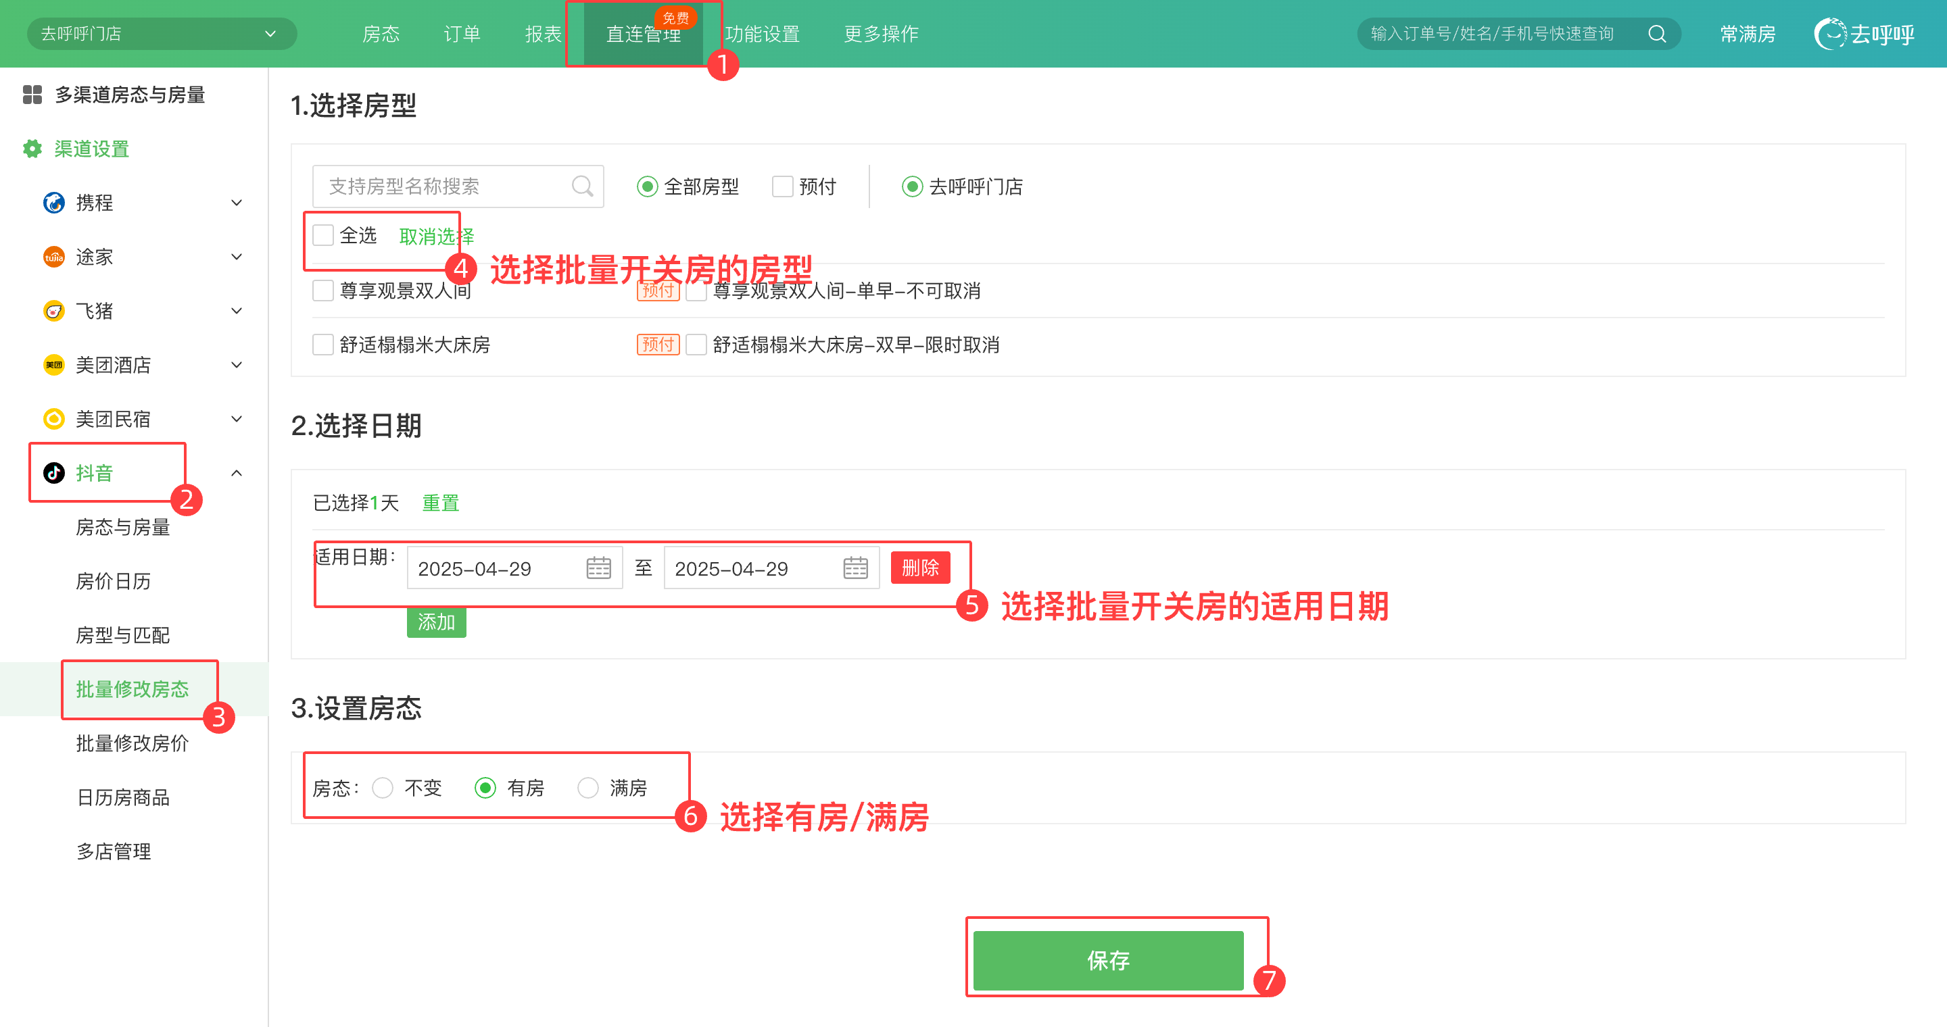Collapse the 抖音 submenu chevron

237,473
